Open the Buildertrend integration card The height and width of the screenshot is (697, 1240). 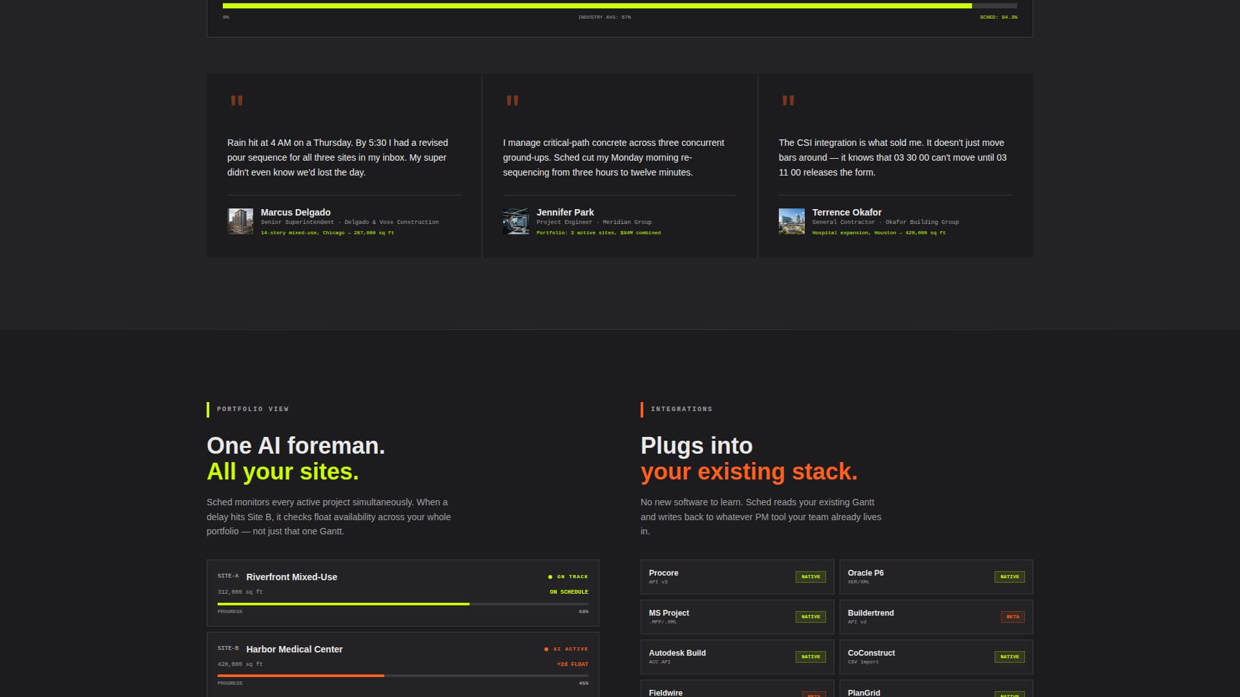(x=936, y=617)
